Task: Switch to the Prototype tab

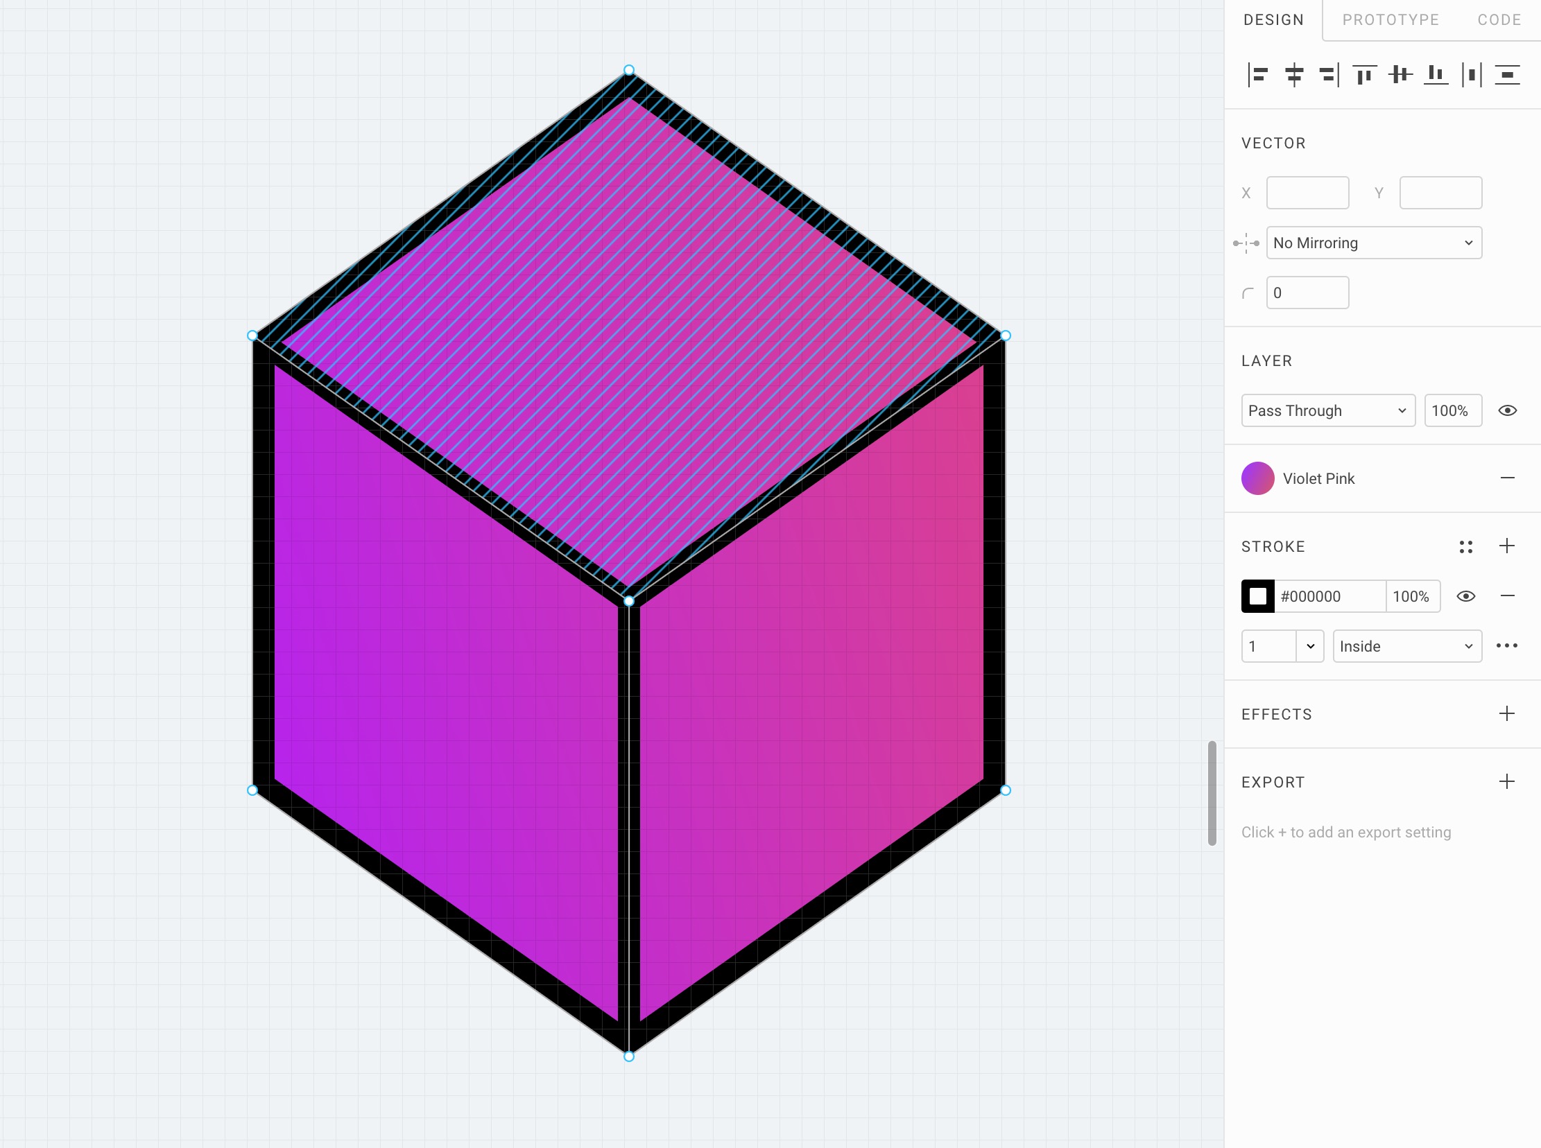Action: pos(1391,20)
